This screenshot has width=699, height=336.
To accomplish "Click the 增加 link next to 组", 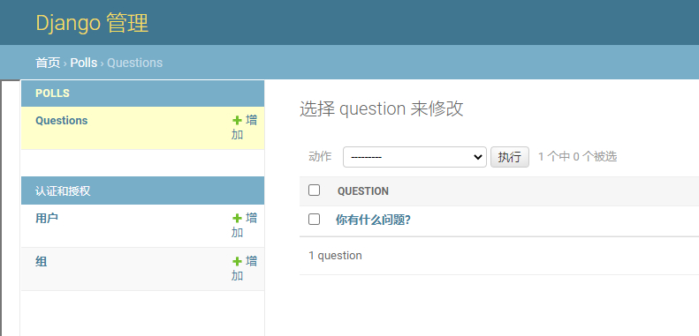I will point(244,268).
